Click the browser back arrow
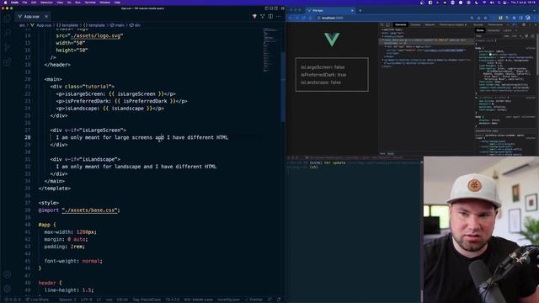Image resolution: width=539 pixels, height=303 pixels. [x=290, y=18]
